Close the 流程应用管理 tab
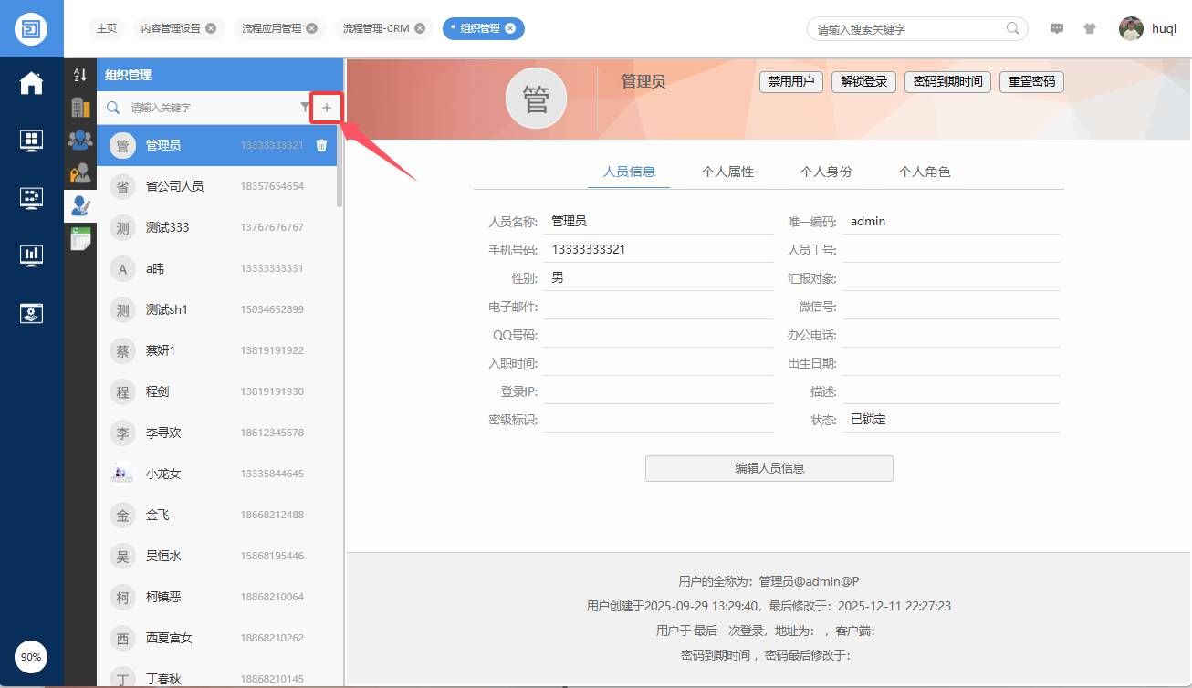Viewport: 1192px width, 688px height. pos(311,28)
